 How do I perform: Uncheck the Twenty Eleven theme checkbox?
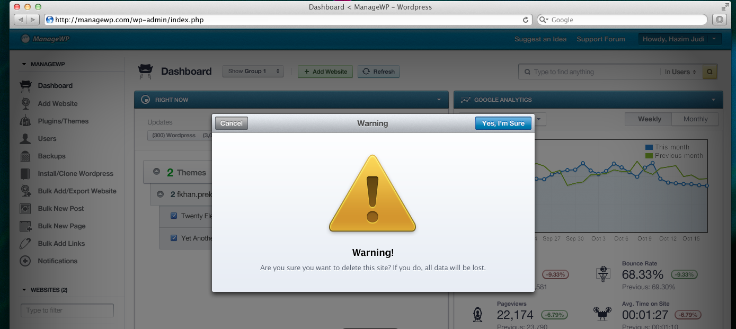tap(174, 216)
